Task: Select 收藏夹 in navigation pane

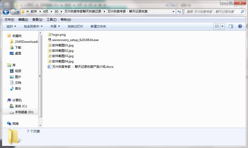Action: 17,36
